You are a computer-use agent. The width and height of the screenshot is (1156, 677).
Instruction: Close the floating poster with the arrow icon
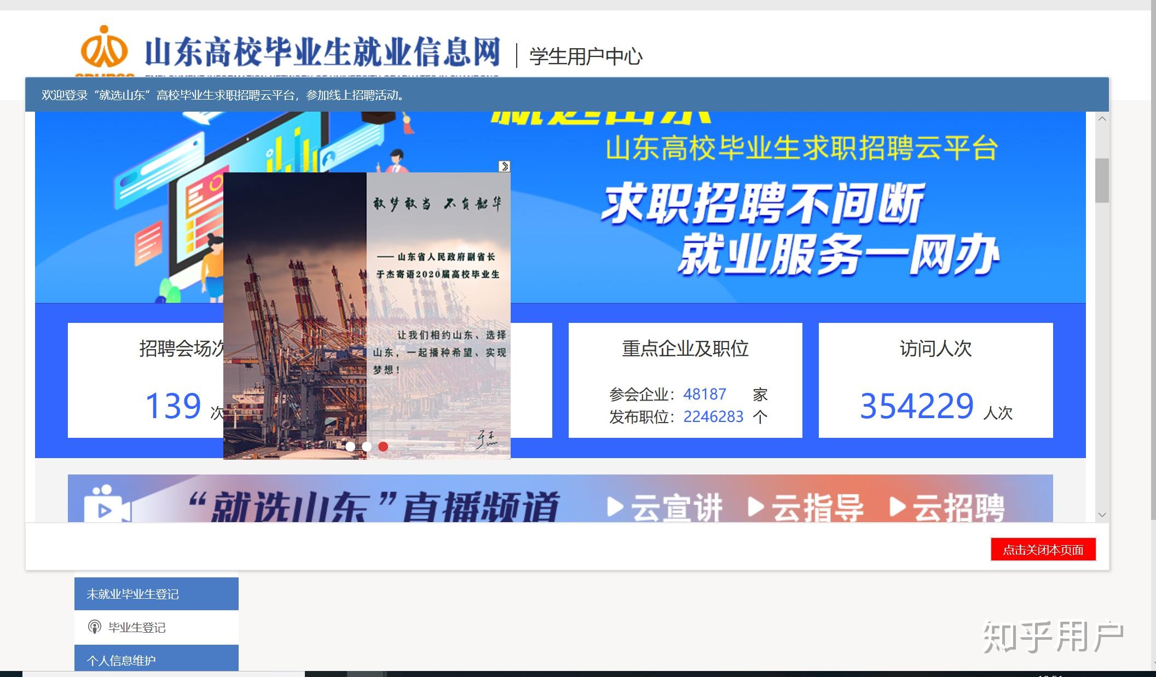(505, 166)
